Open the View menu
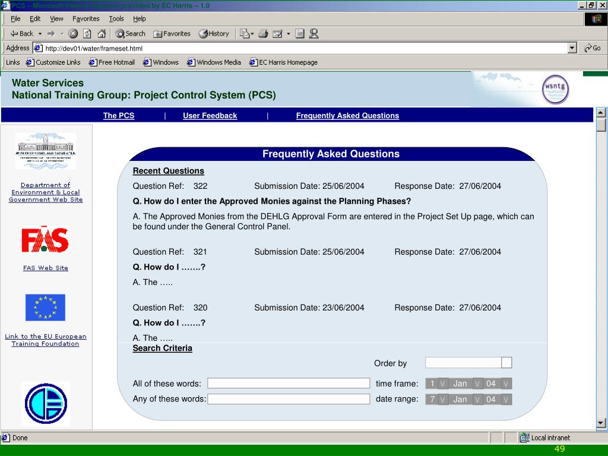 point(56,18)
